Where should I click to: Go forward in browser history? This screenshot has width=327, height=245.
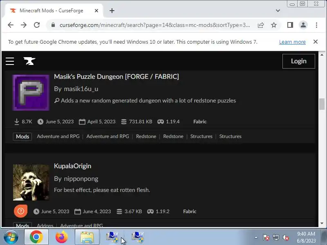pos(24,25)
